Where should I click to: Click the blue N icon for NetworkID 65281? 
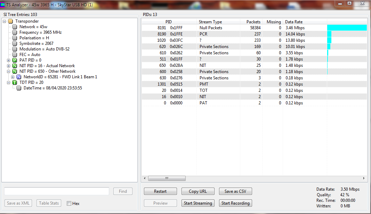pos(19,77)
